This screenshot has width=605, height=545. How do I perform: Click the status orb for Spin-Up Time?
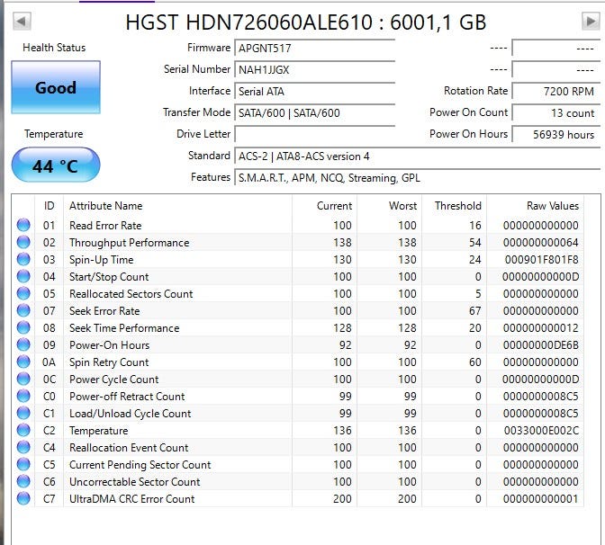(x=23, y=259)
